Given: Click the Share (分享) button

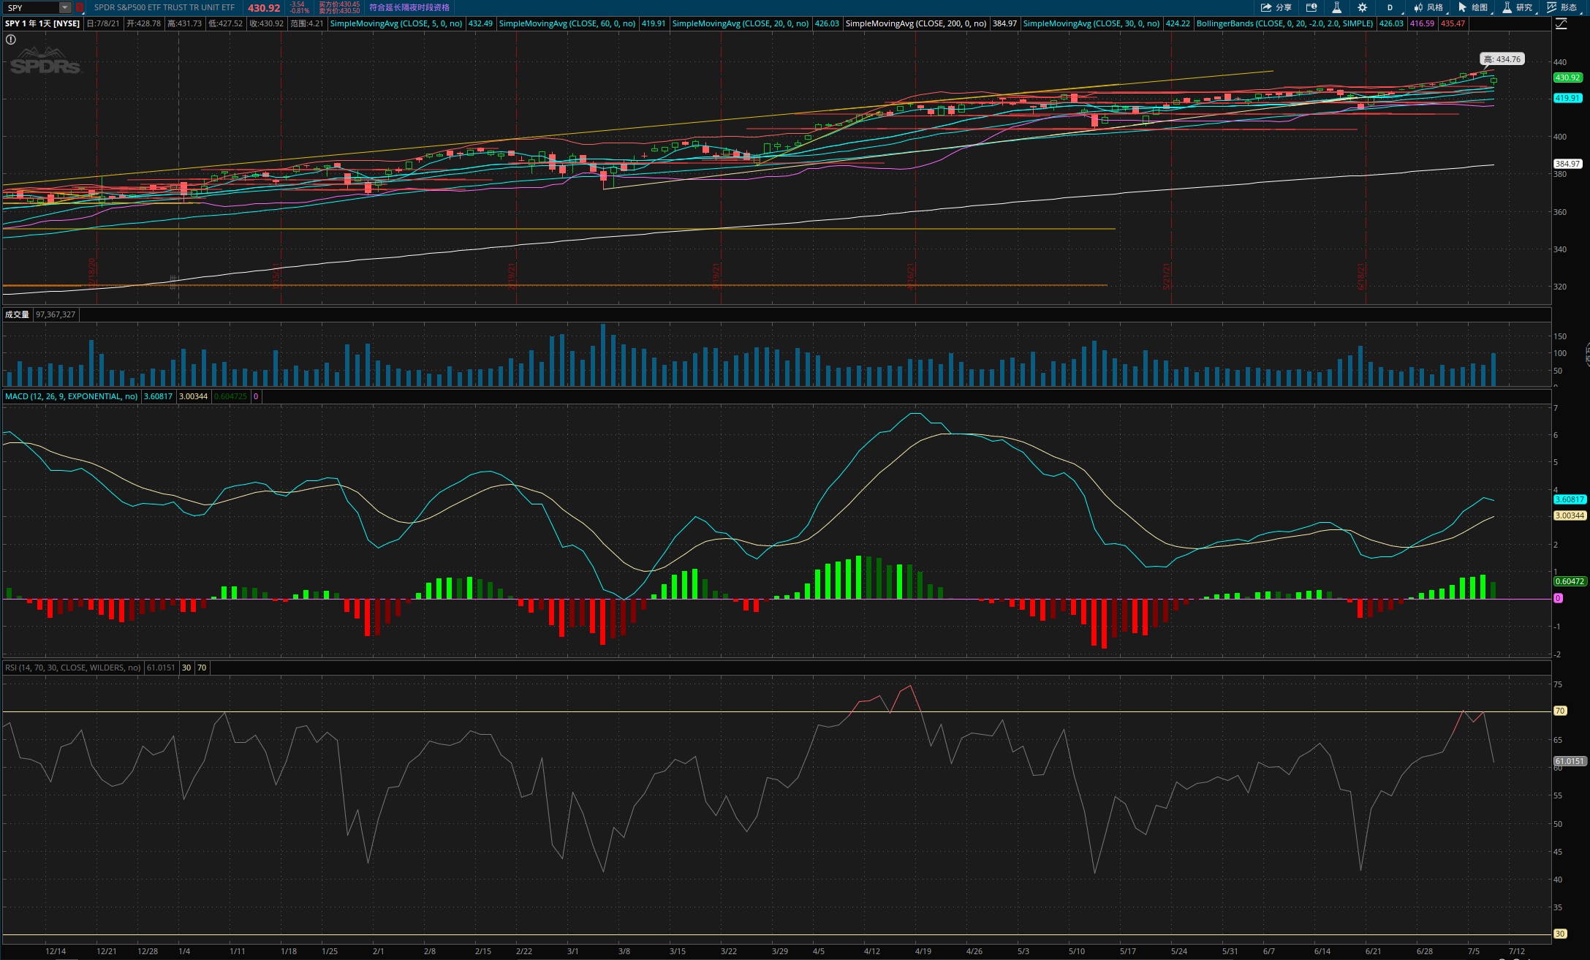Looking at the screenshot, I should (x=1276, y=7).
